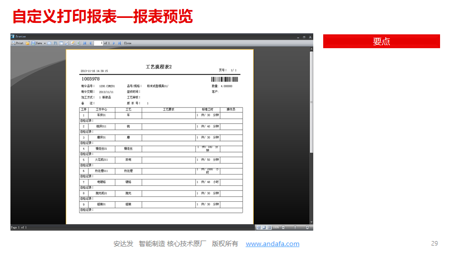This screenshot has height=253, width=451.
Task: Go to the next page arrow
Action: click(114, 43)
